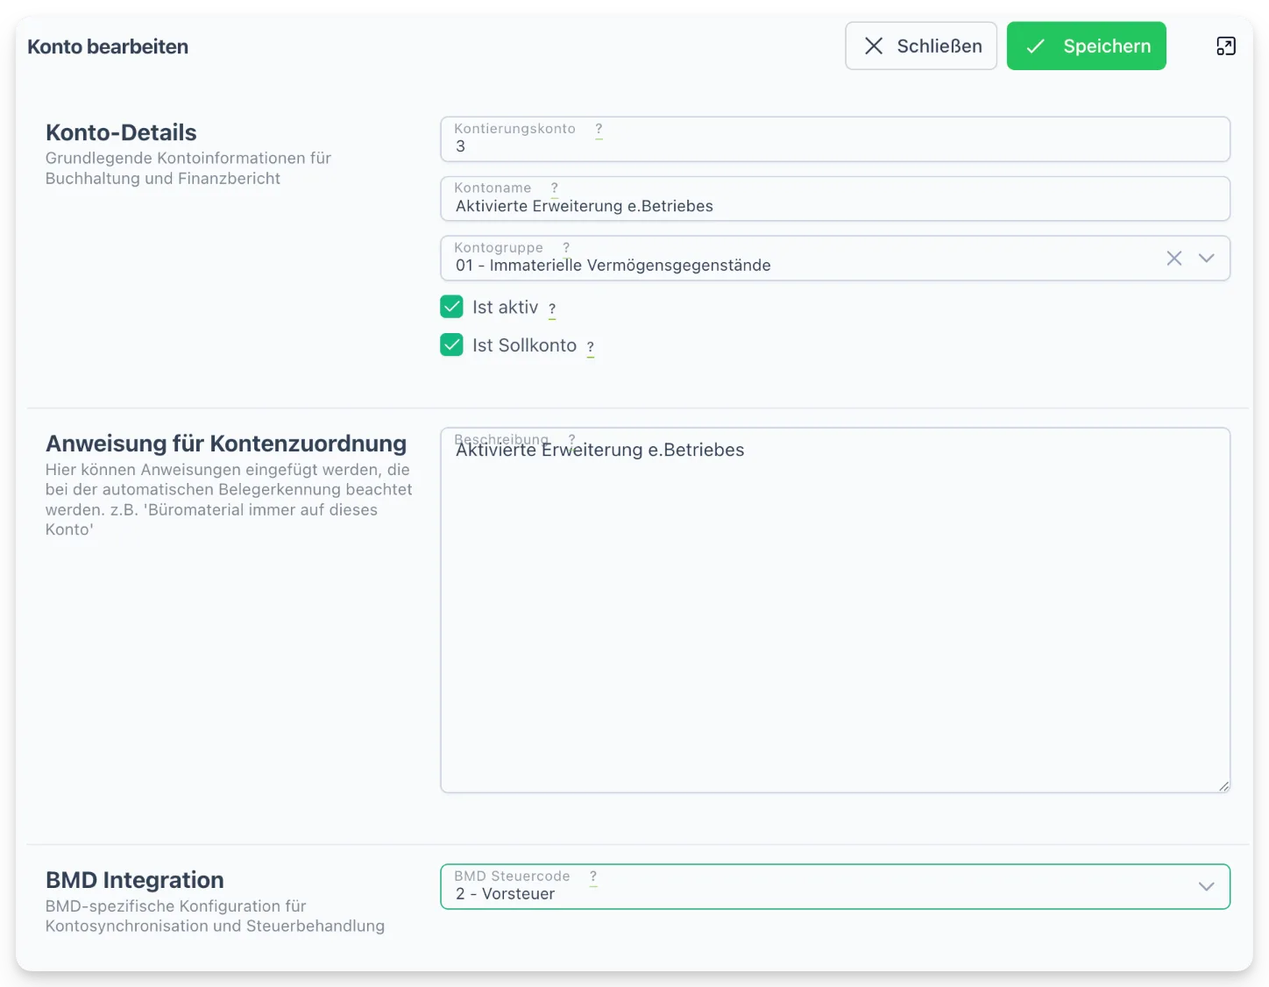The image size is (1269, 987).
Task: Click the help icon beside Ist aktiv
Action: 552,309
